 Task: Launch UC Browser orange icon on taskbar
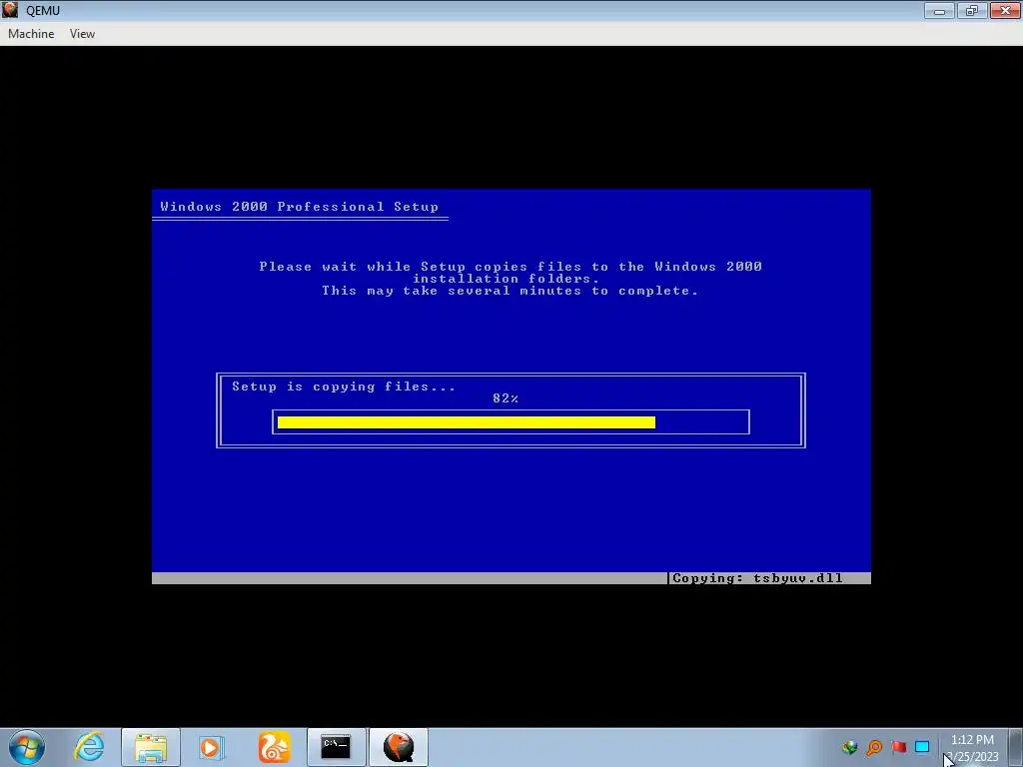[274, 747]
